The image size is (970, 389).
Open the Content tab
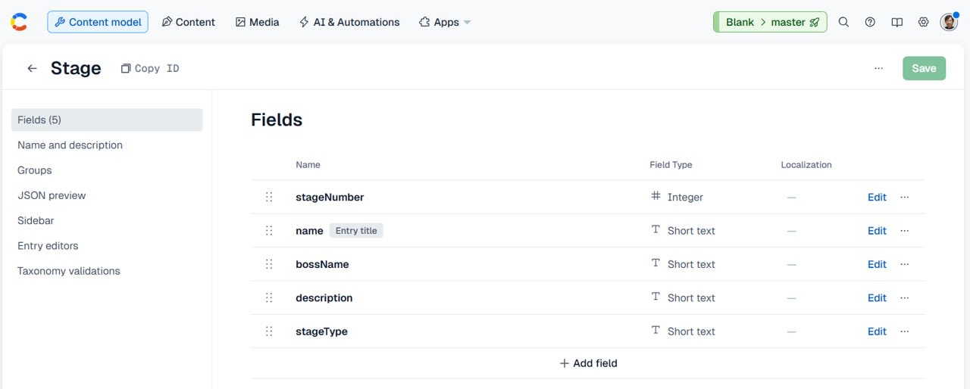pos(188,22)
